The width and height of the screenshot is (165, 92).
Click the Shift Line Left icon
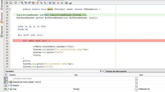click(x=50, y=3)
